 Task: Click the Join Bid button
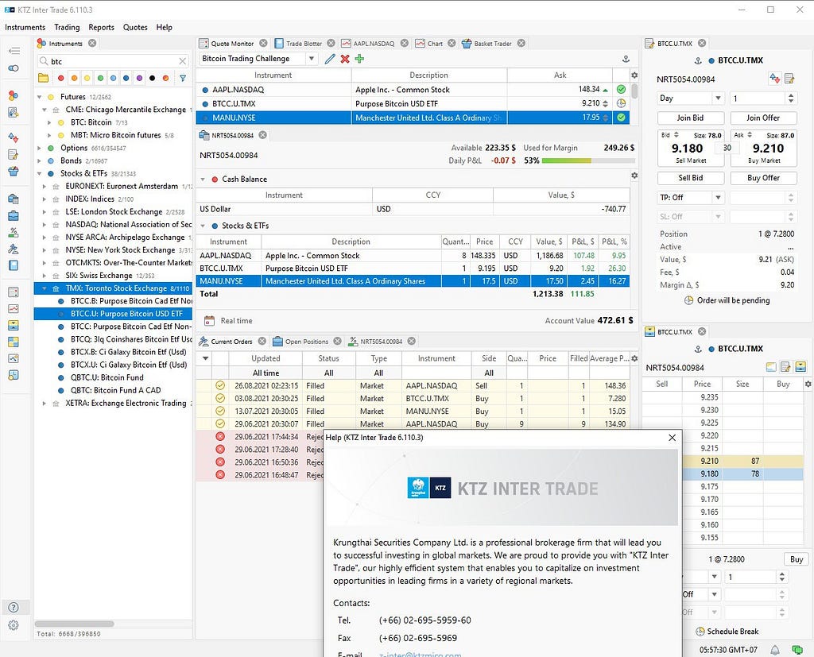click(691, 118)
